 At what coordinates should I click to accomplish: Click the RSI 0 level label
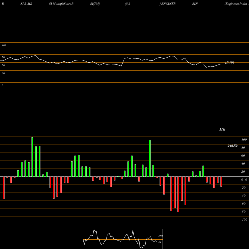point(2,85)
